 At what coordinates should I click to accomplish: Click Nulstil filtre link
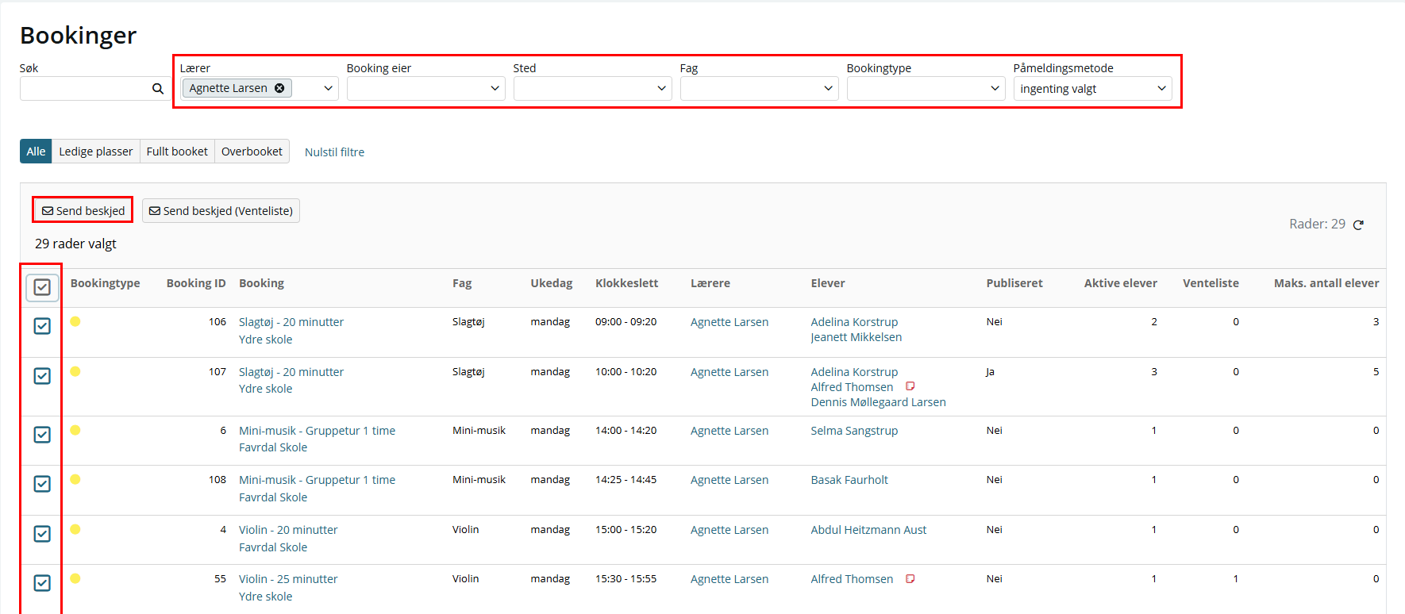pyautogui.click(x=335, y=152)
